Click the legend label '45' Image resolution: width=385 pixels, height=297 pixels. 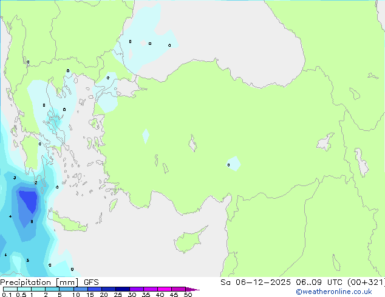click(174, 295)
